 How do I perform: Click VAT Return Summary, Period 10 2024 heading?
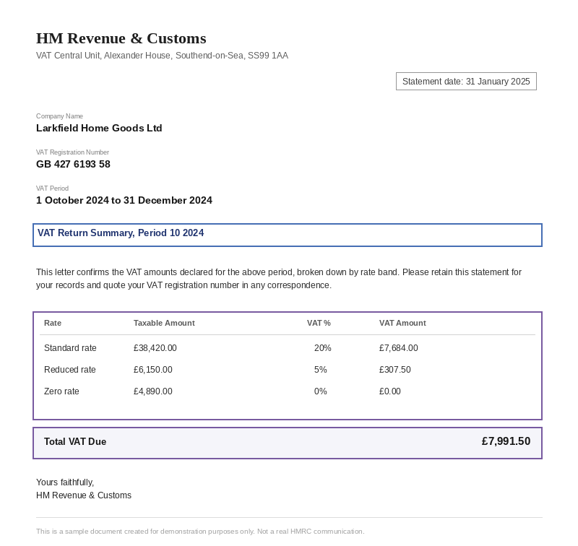121,233
